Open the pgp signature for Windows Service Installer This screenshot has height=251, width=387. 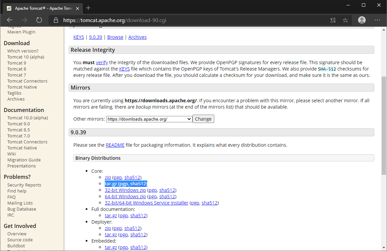coord(195,203)
